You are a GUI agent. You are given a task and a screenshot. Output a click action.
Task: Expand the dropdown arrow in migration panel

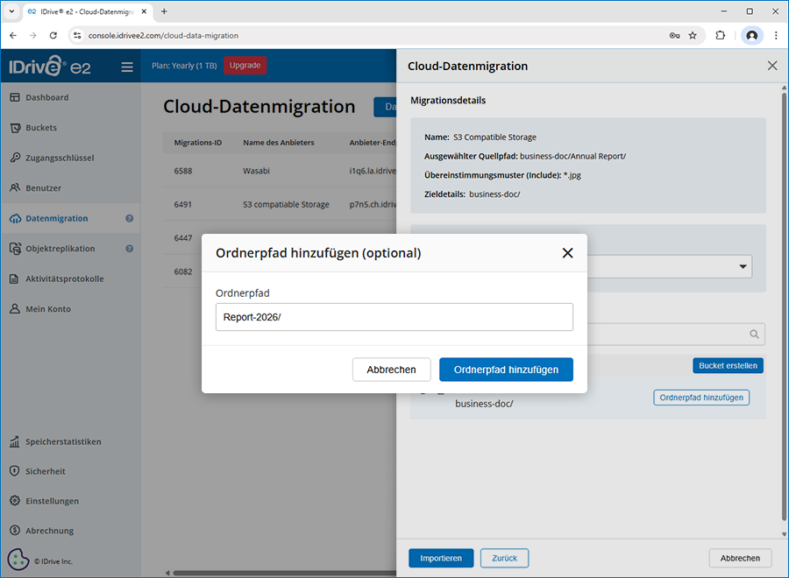(743, 266)
